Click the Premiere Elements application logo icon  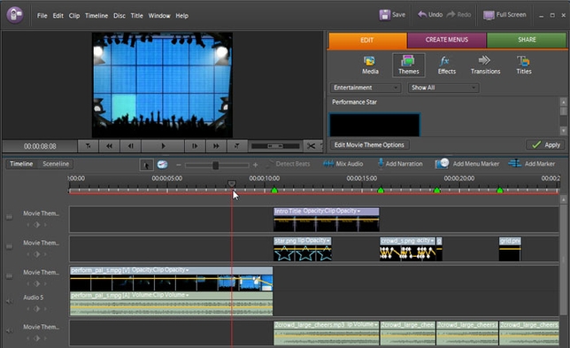click(15, 15)
